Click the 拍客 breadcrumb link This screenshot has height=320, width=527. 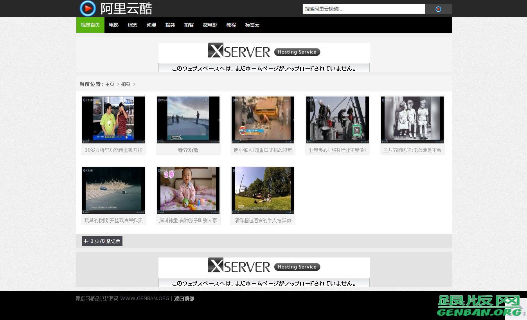126,84
